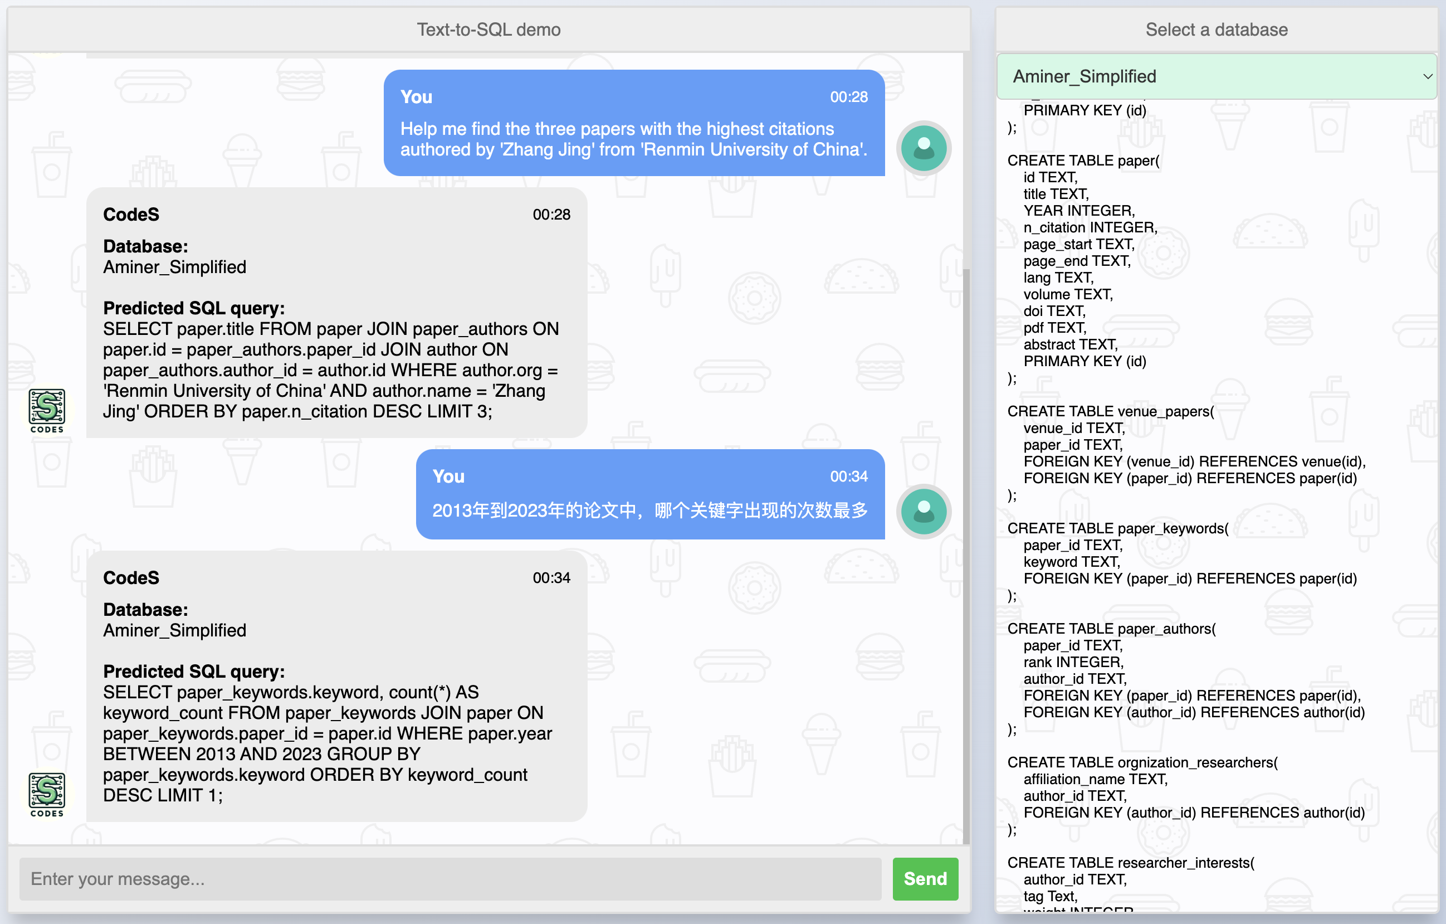This screenshot has width=1446, height=924.
Task: Click the user avatar beside the first message
Action: [x=923, y=148]
